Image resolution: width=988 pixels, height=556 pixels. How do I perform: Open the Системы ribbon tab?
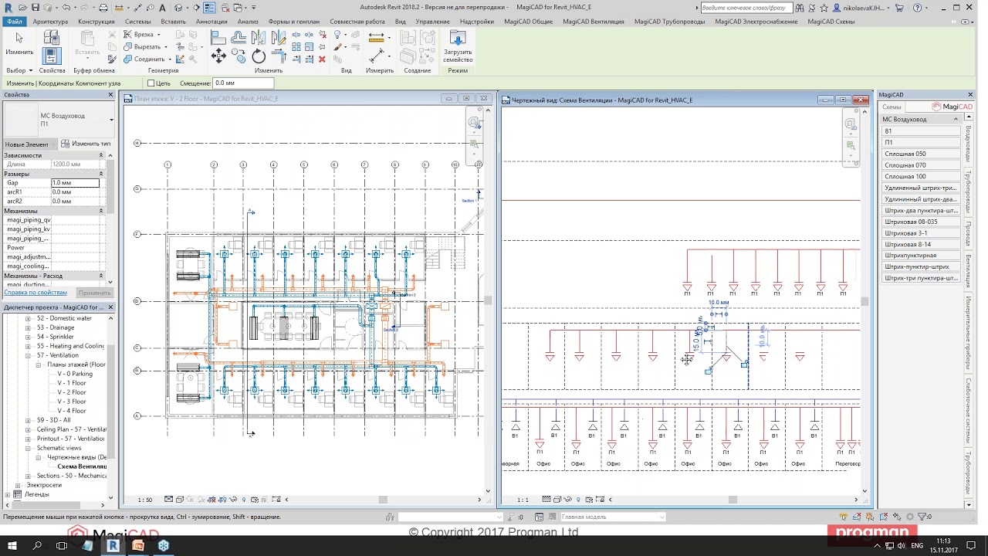pyautogui.click(x=138, y=22)
